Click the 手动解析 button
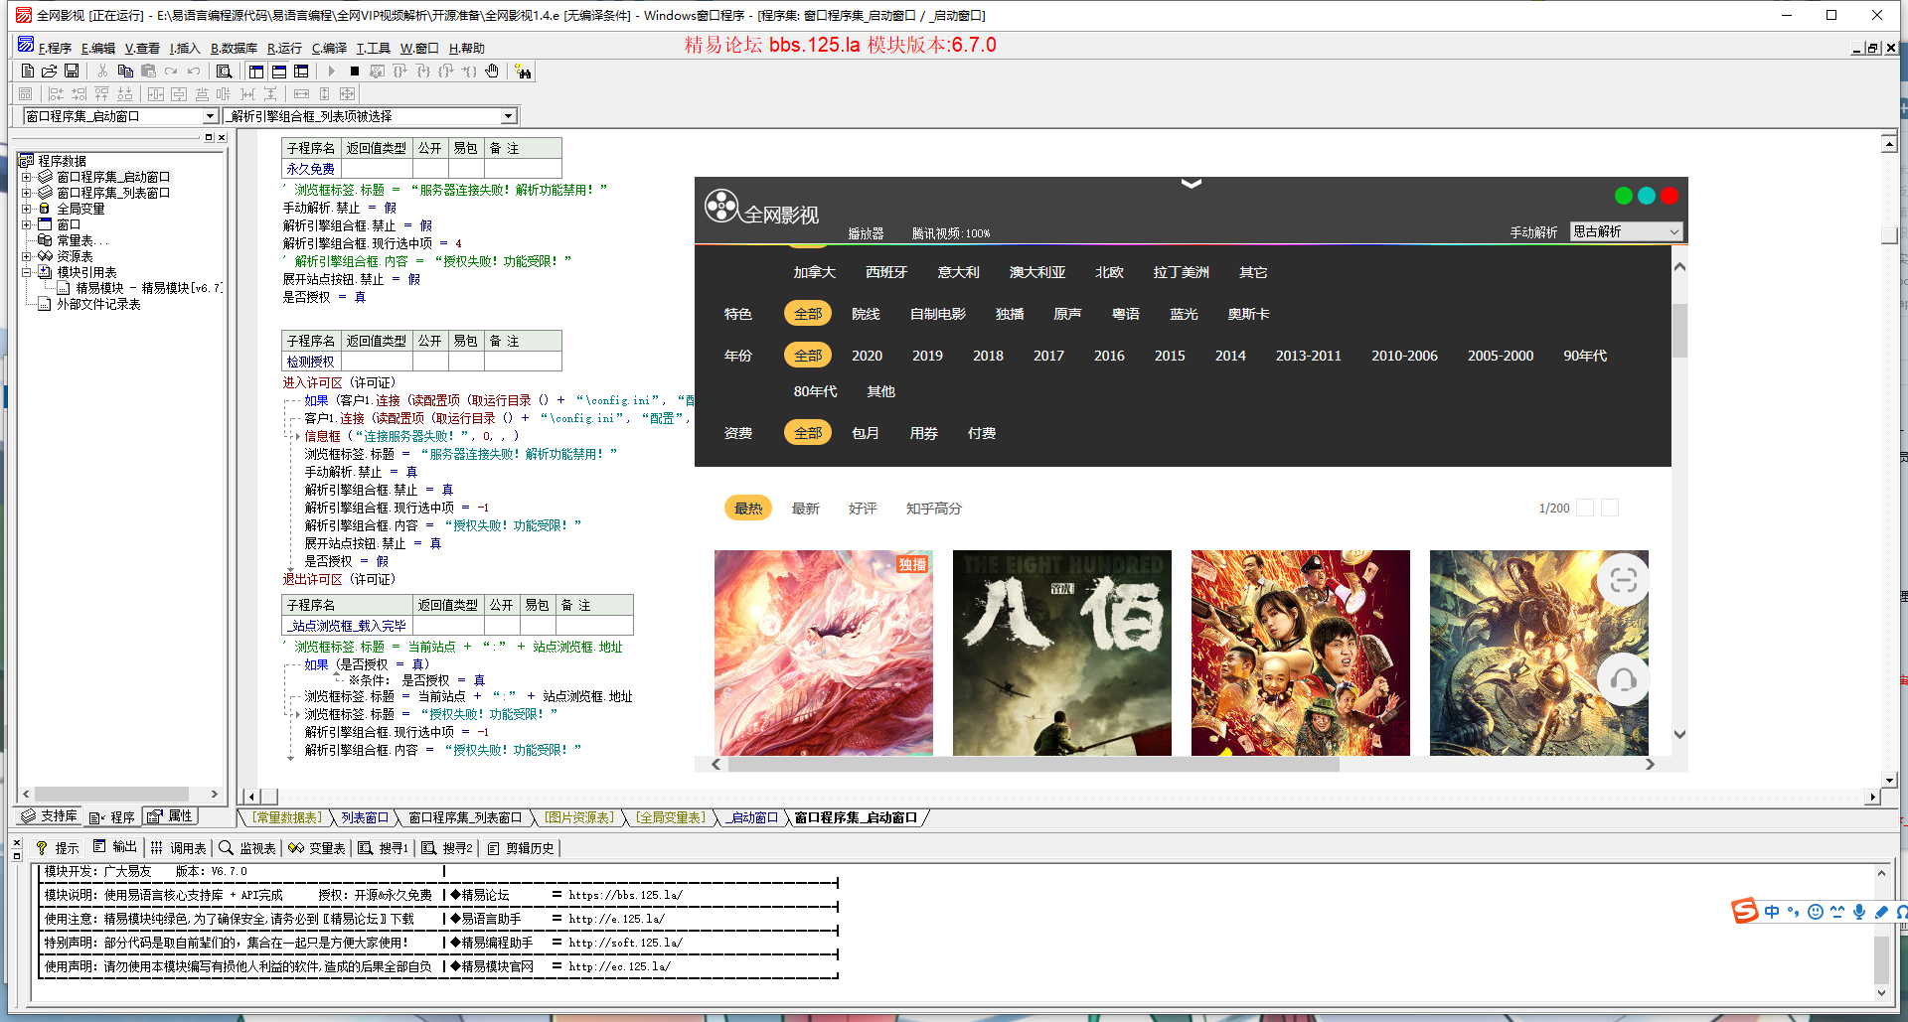 [1533, 231]
